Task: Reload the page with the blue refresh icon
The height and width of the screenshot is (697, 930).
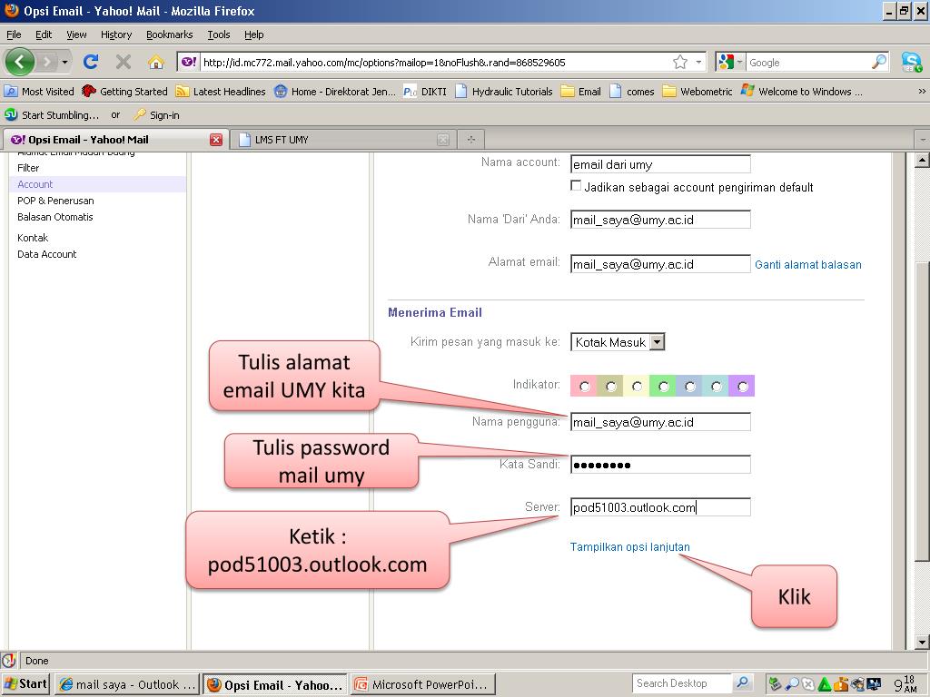Action: (x=91, y=62)
